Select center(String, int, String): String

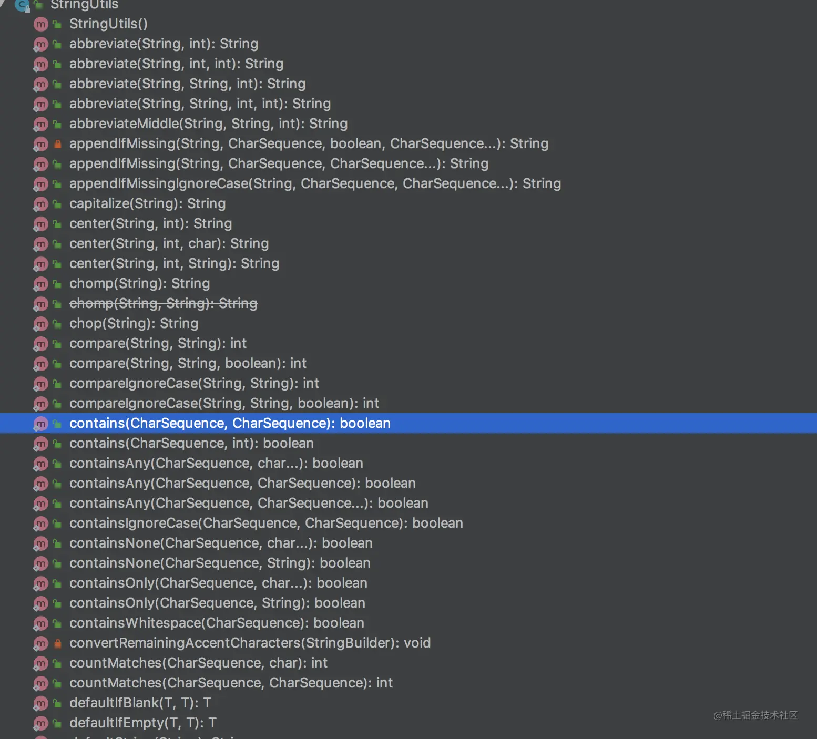coord(174,263)
